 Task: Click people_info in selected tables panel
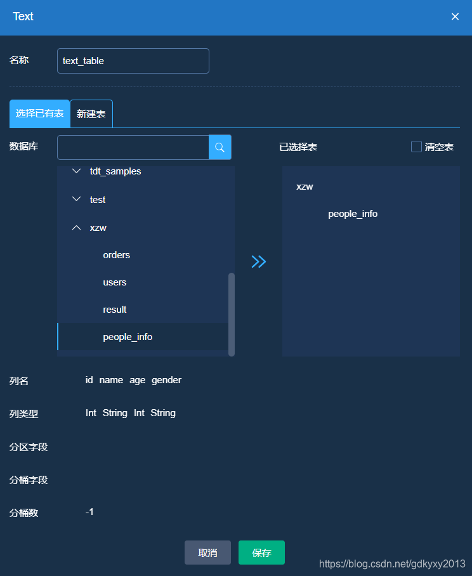click(x=353, y=214)
